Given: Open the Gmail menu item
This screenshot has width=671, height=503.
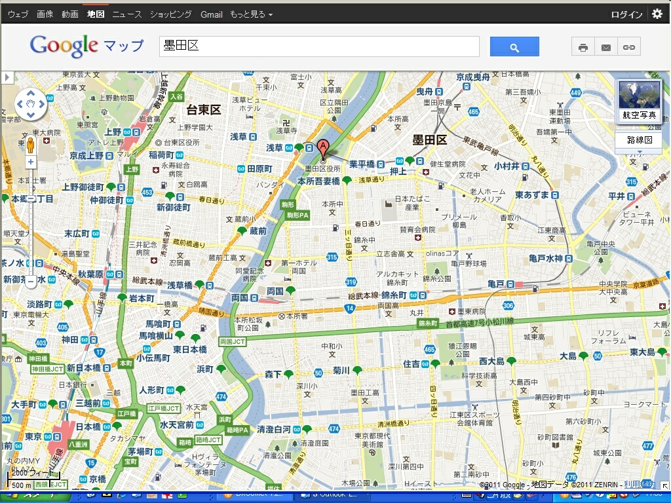Looking at the screenshot, I should coord(212,14).
